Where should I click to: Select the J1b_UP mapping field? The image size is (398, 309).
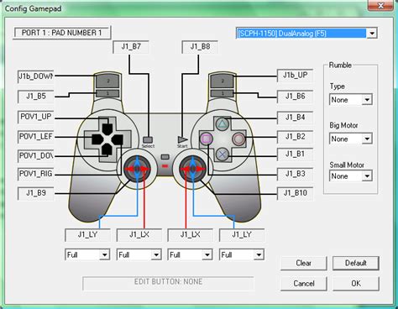[295, 76]
